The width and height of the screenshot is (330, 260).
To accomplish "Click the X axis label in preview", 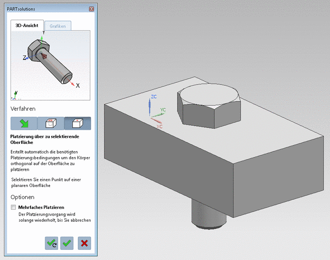I will click(78, 85).
